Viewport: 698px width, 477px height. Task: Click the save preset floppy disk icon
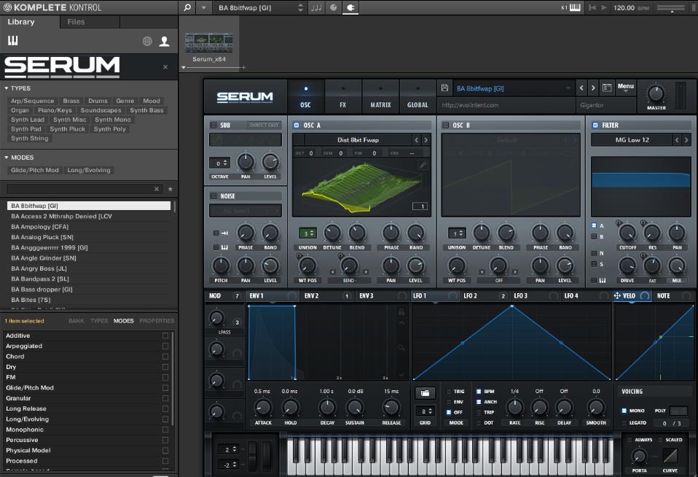click(x=445, y=88)
